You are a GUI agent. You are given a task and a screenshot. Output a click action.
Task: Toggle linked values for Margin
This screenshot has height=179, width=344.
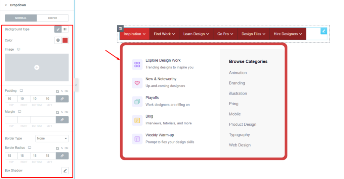[x=62, y=120]
